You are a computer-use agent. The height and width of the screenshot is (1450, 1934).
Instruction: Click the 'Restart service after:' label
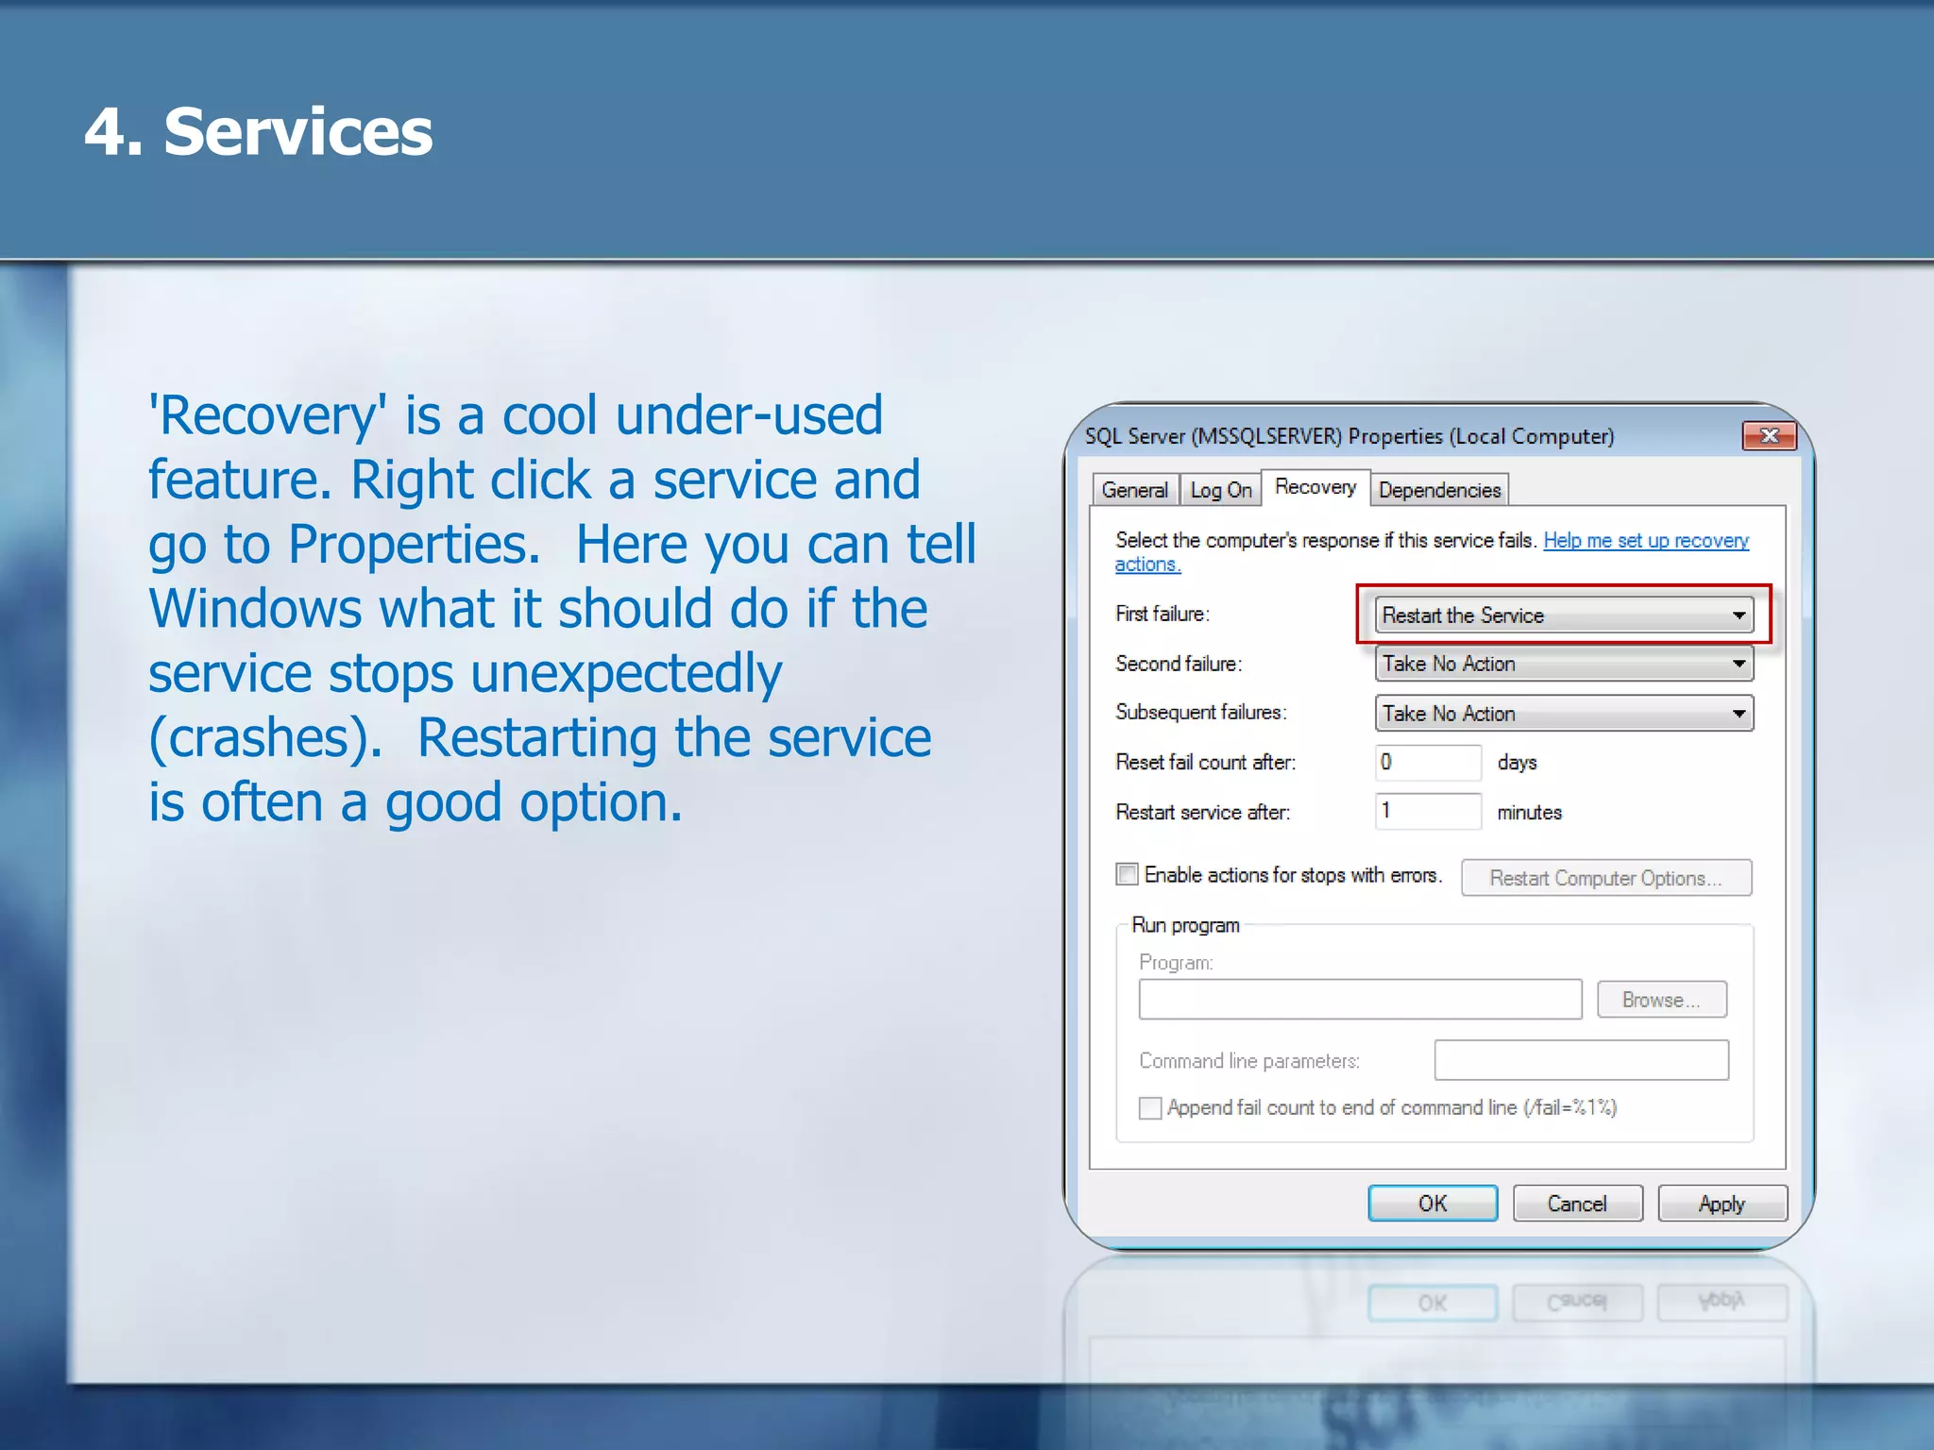(x=1203, y=812)
